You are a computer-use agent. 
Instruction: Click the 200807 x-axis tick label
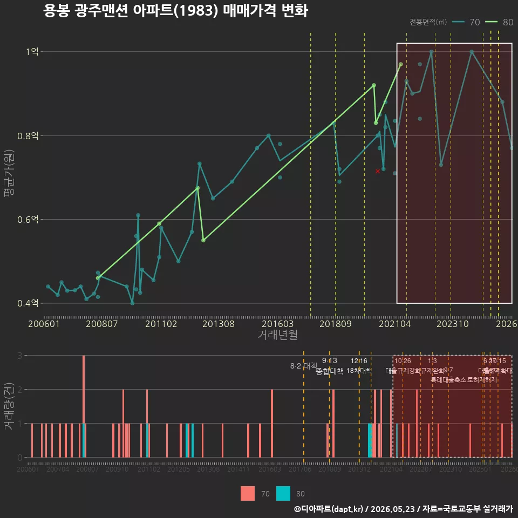102,324
